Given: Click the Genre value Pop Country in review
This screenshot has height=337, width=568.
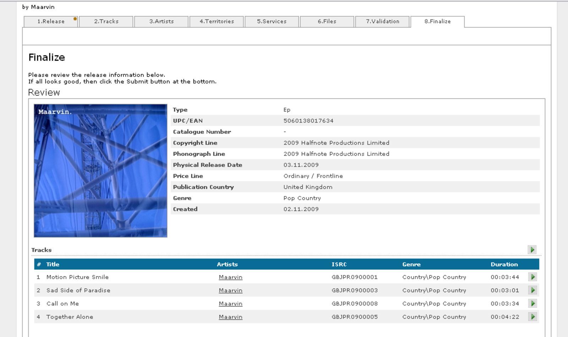Looking at the screenshot, I should coord(302,198).
